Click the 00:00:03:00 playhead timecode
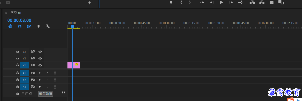The width and height of the screenshot is (302, 101). [19, 20]
